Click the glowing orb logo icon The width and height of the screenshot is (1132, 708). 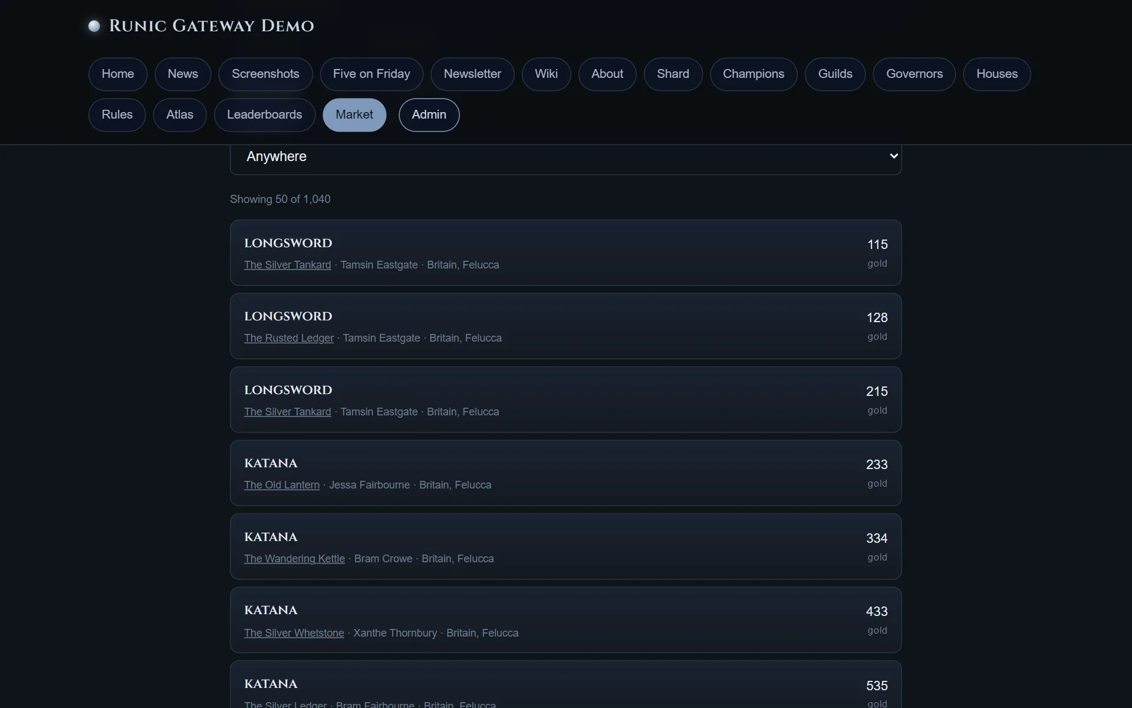(94, 26)
